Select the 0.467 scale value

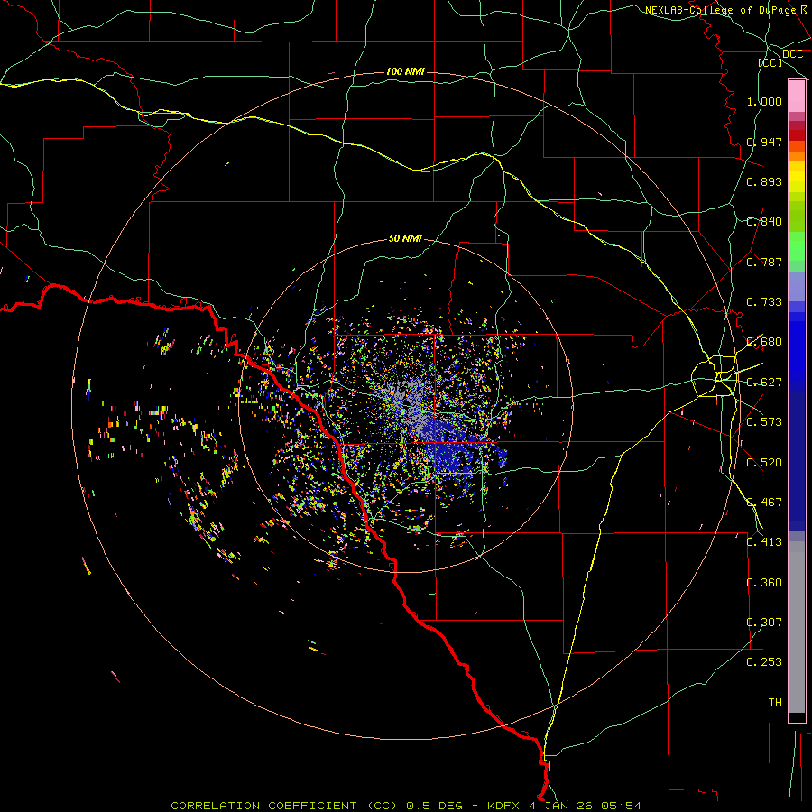tap(764, 502)
